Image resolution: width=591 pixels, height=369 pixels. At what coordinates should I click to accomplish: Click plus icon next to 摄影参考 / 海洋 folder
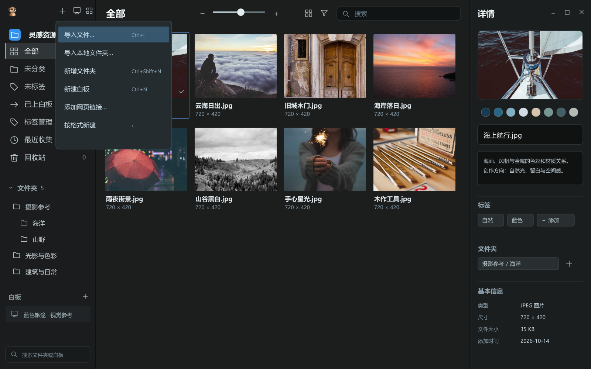[x=569, y=264]
